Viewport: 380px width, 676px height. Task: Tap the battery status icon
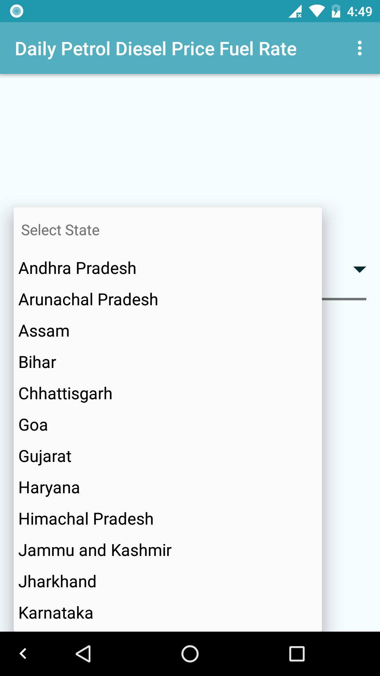[336, 11]
